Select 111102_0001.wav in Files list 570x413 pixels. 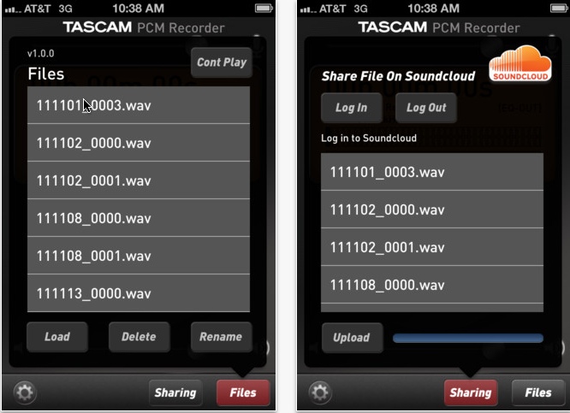click(139, 180)
